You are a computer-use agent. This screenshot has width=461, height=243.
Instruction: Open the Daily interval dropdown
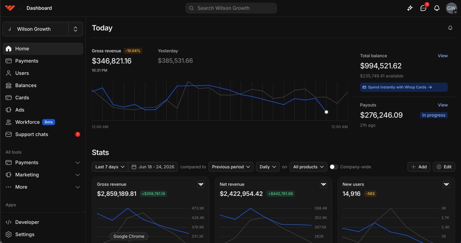click(x=267, y=167)
